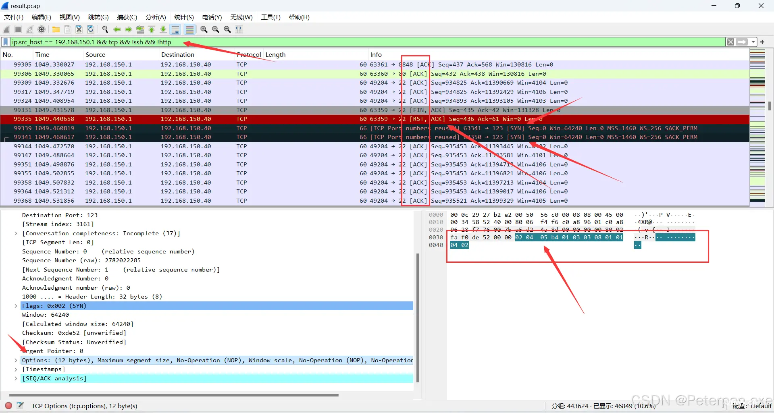This screenshot has height=413, width=774.
Task: Apply the display filter arrow
Action: [742, 42]
